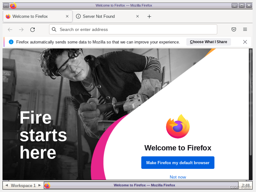Click the Firefox favicon on Welcome tab
Image resolution: width=256 pixels, height=192 pixels.
pos(8,16)
